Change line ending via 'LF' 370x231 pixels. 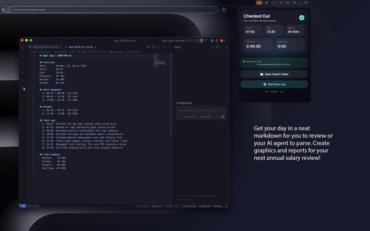click(x=176, y=206)
